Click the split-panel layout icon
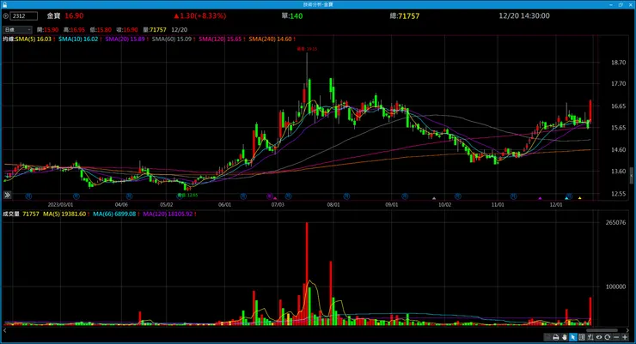The width and height of the screenshot is (636, 344). pos(582,337)
